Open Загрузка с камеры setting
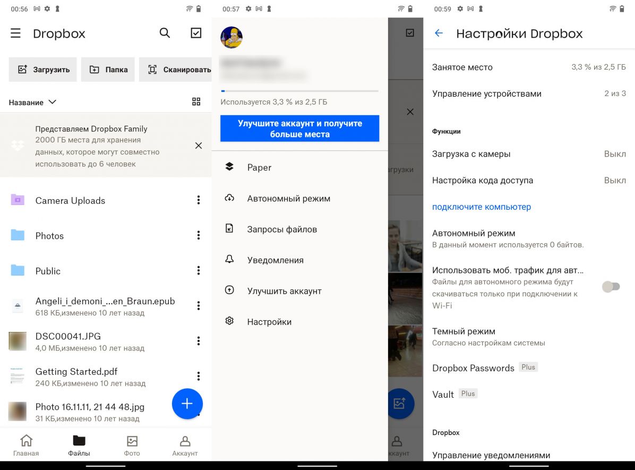 click(x=529, y=154)
